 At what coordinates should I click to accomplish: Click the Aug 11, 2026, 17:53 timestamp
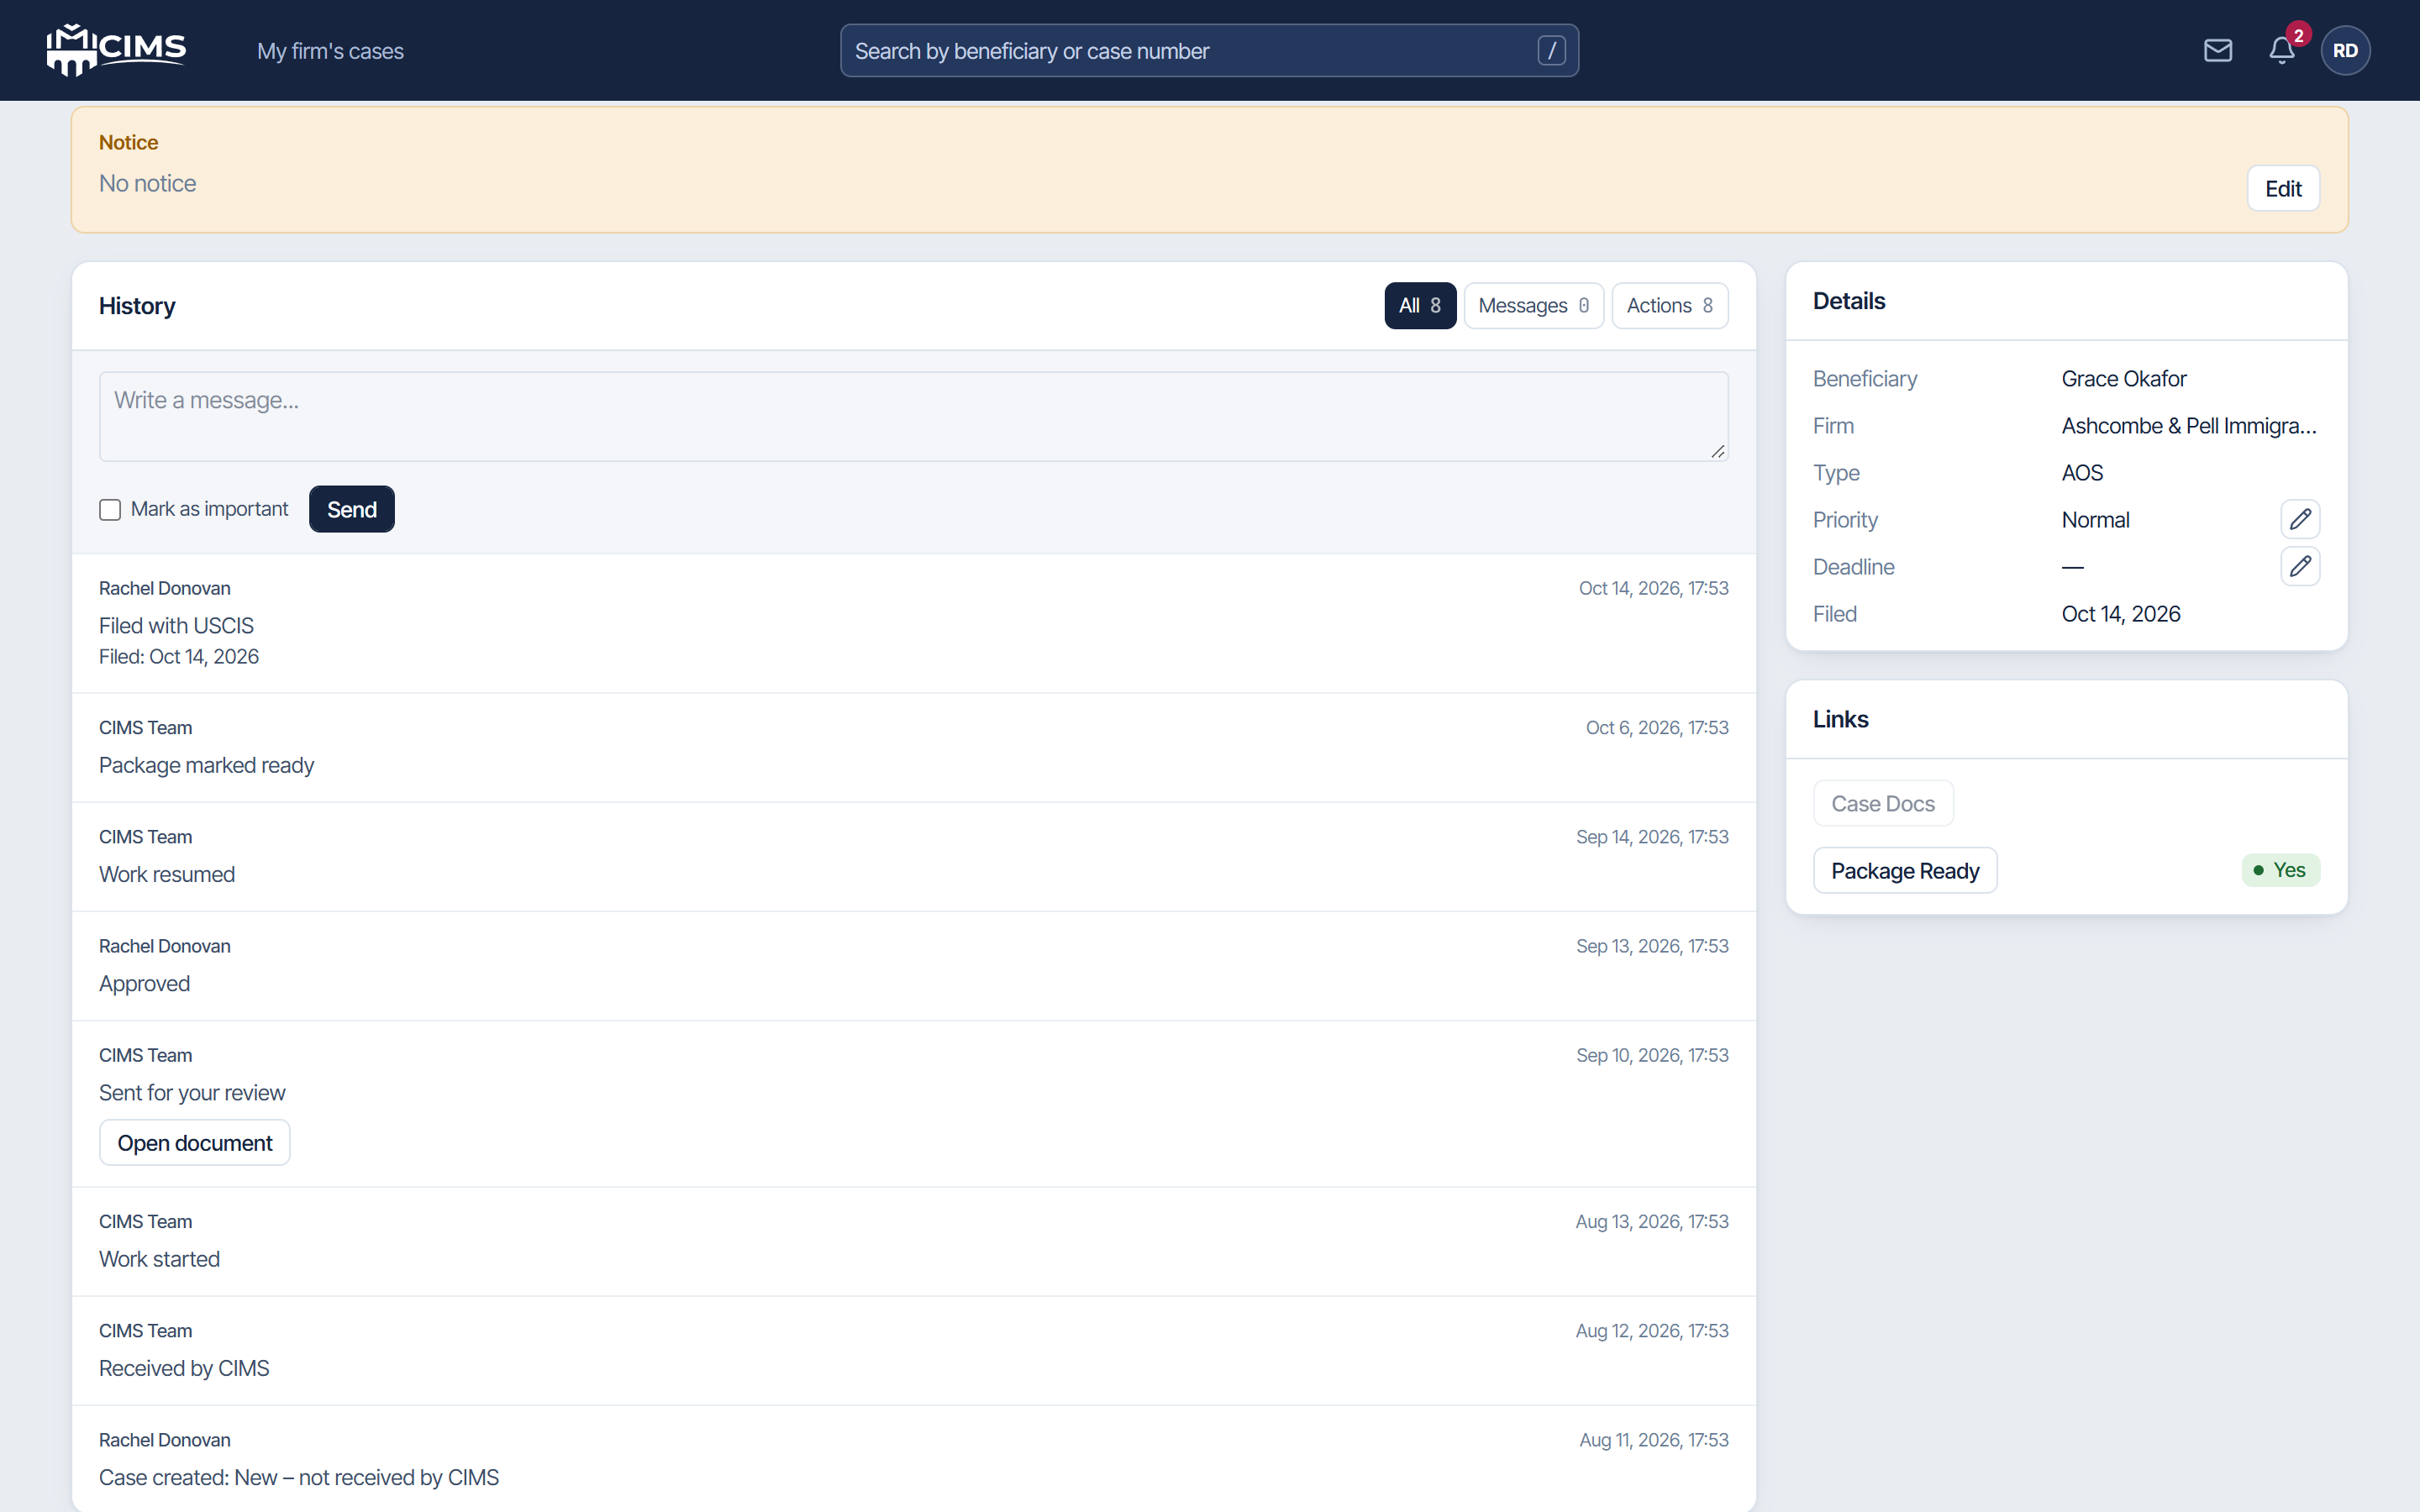coord(1654,1440)
